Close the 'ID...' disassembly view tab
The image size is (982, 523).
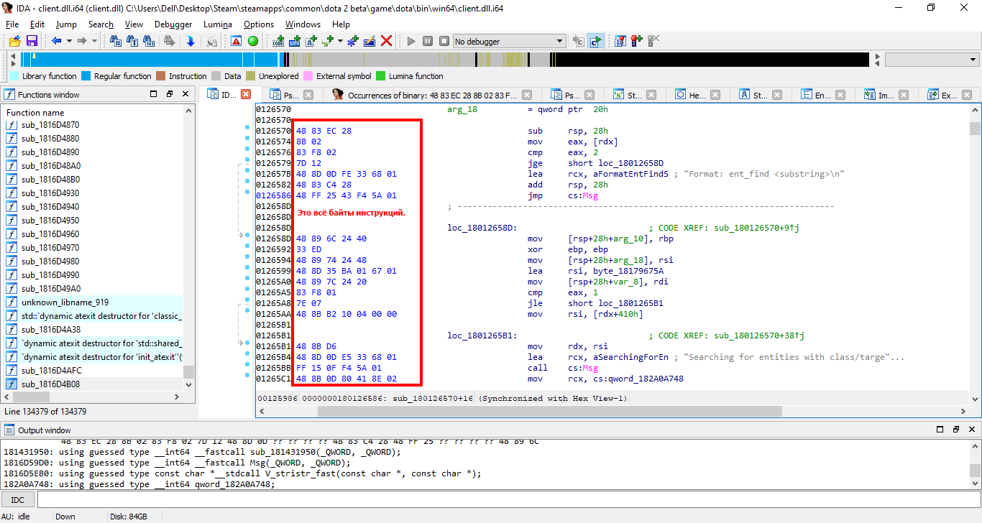(246, 94)
